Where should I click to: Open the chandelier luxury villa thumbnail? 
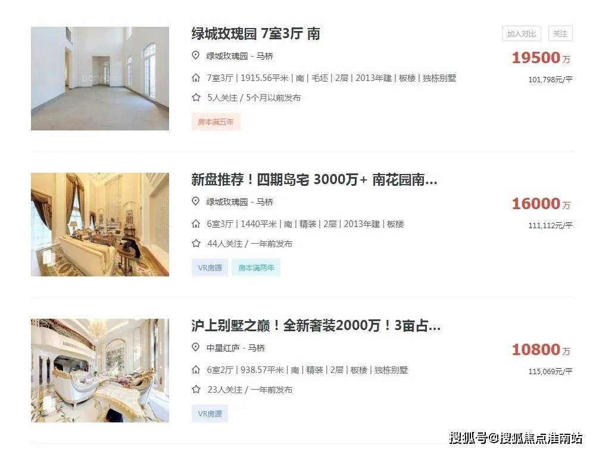[100, 371]
